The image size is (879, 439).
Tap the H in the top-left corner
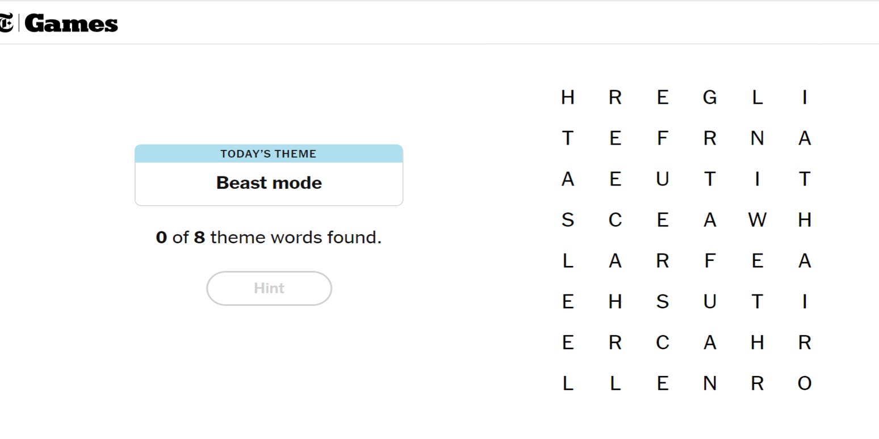567,98
